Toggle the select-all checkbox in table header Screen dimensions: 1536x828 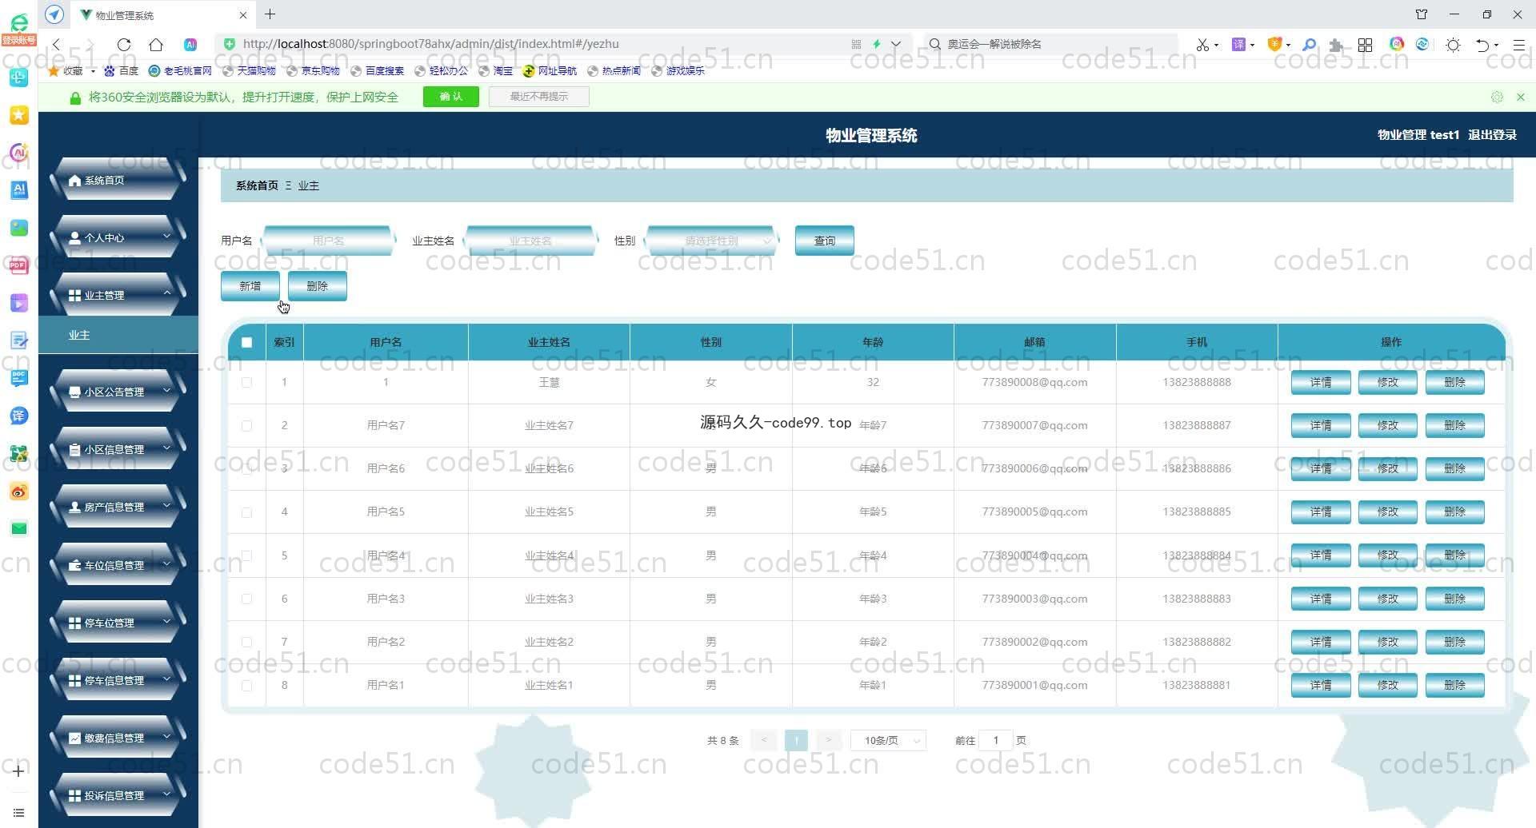point(246,342)
